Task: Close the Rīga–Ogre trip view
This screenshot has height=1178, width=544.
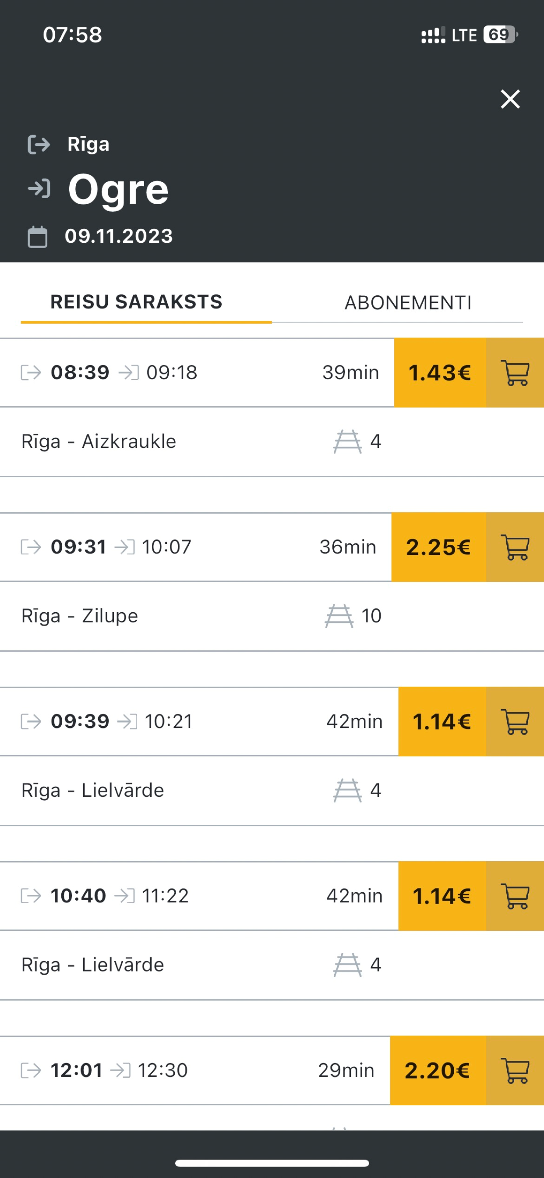Action: click(x=510, y=99)
